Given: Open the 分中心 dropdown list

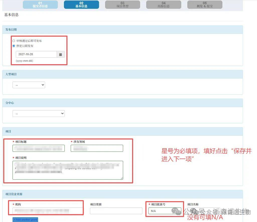Looking at the screenshot, I should [38, 114].
